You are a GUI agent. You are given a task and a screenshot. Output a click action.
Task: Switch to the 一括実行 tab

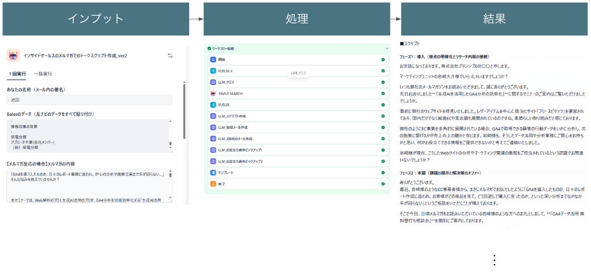click(x=42, y=74)
